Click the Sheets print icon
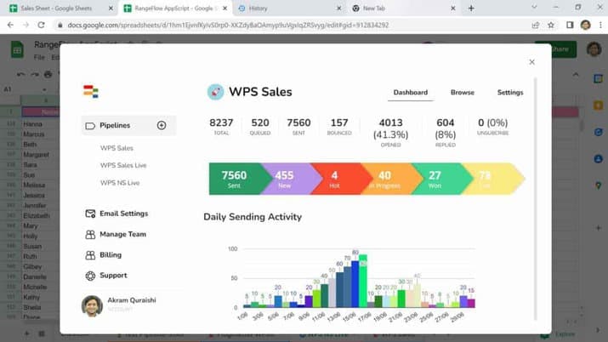Viewport: 608px width, 342px height. (x=48, y=74)
